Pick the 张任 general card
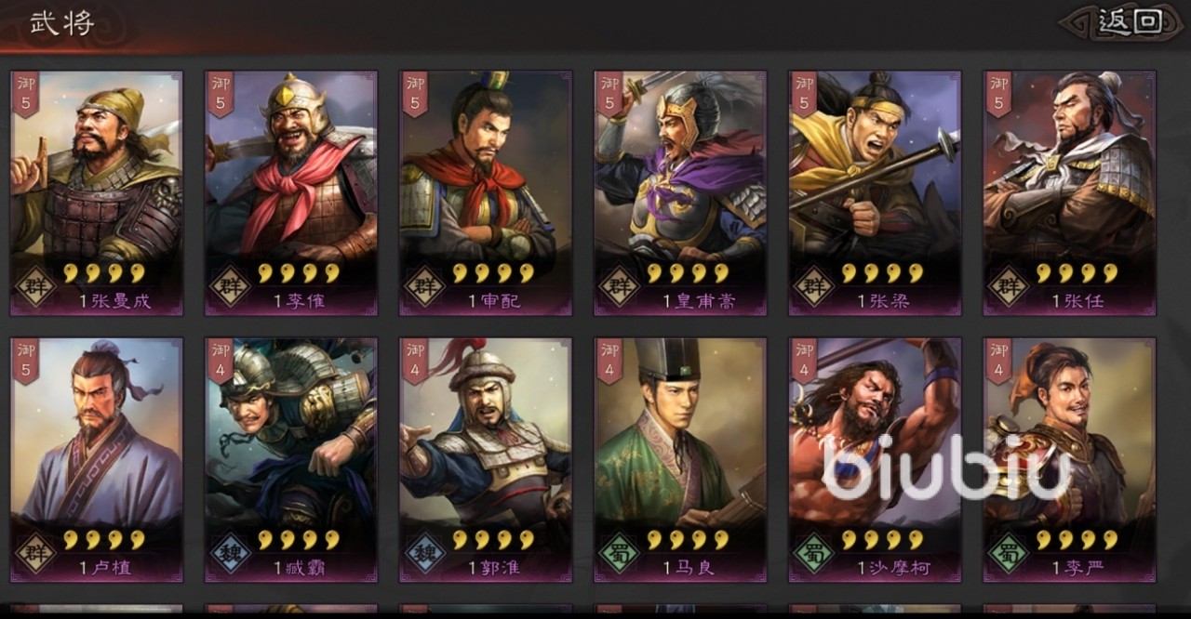Screen dimensions: 1191x619 tap(1070, 193)
